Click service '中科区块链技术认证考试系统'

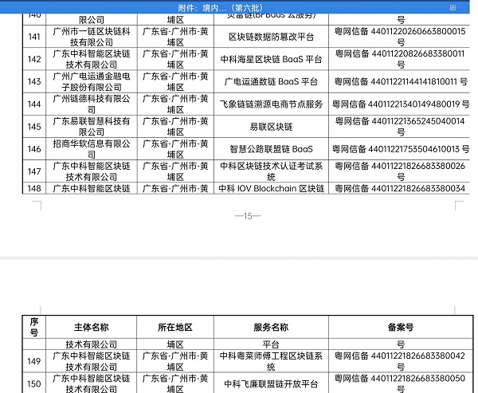tap(272, 171)
